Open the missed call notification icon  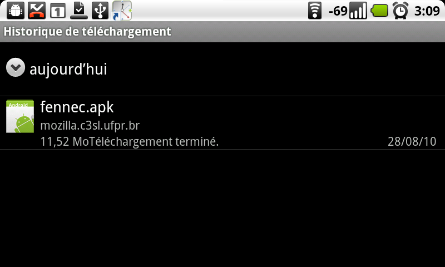(37, 11)
